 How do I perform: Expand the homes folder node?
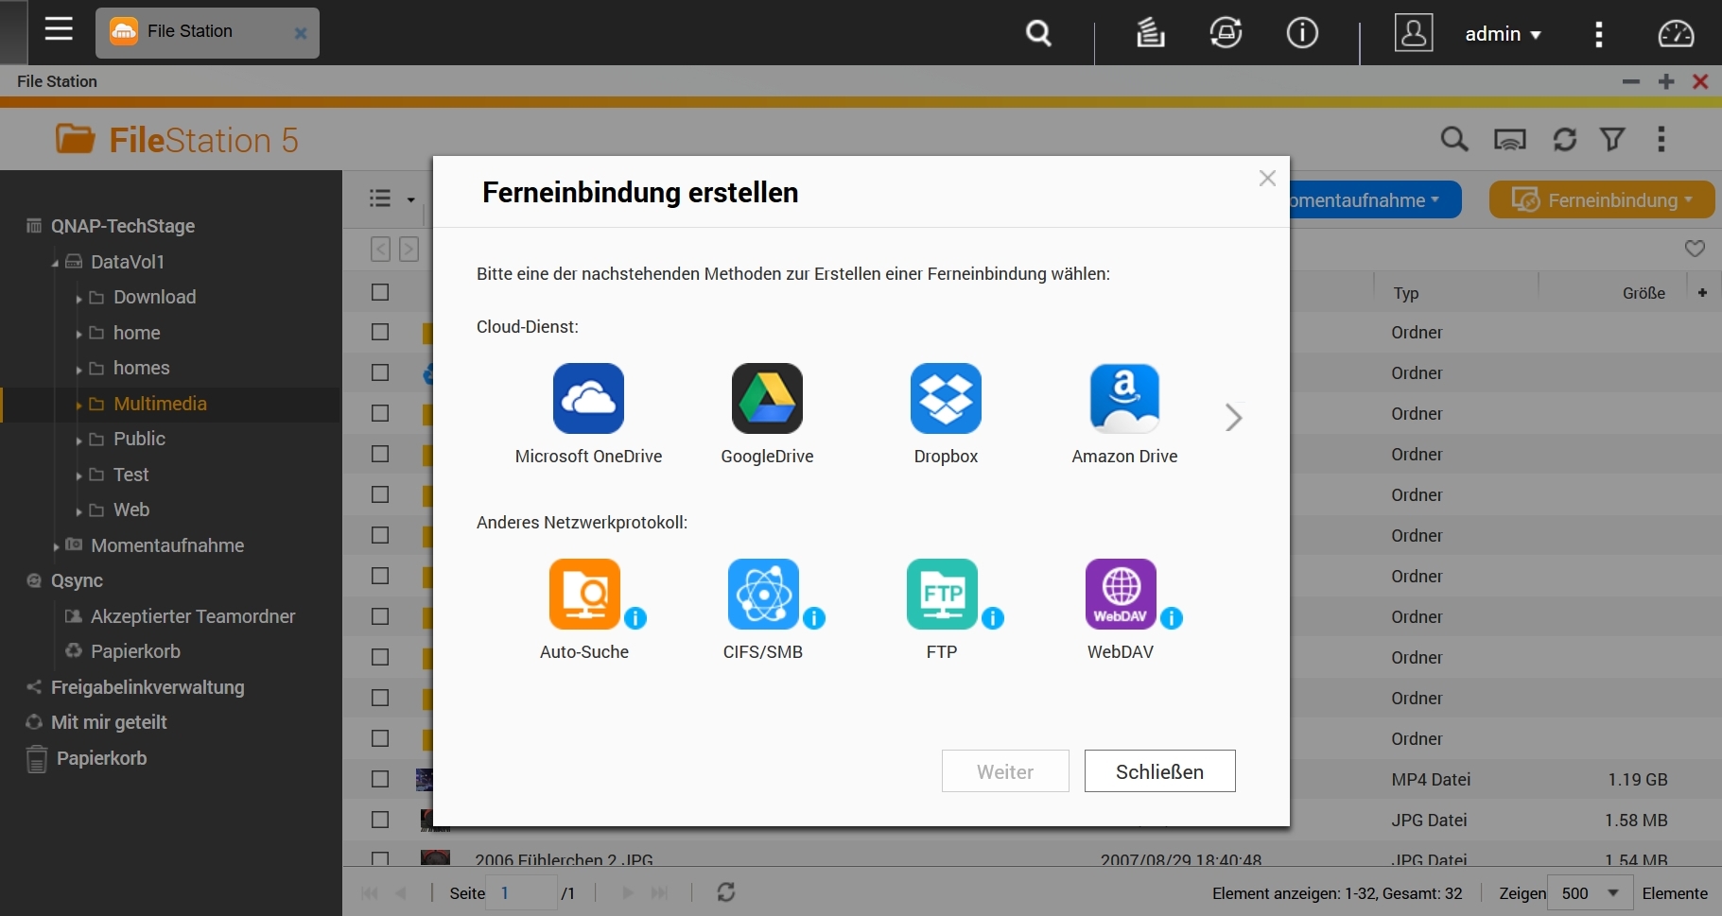coord(78,370)
